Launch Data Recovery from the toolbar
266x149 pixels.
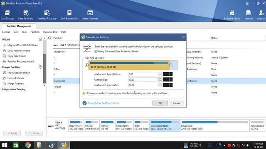[x=26, y=15]
